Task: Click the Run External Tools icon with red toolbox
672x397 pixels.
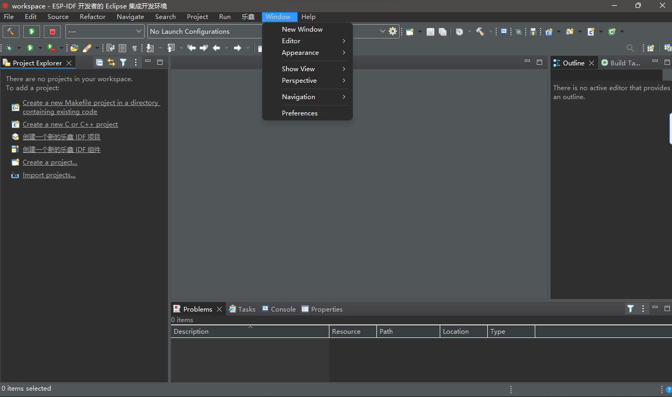Action: [51, 48]
